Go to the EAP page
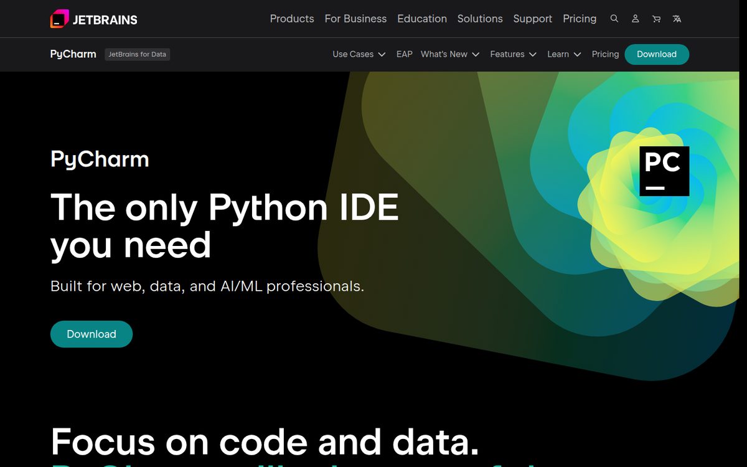747x467 pixels. [x=405, y=54]
